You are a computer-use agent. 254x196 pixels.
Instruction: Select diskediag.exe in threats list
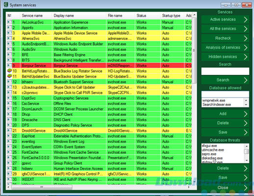coord(212,158)
